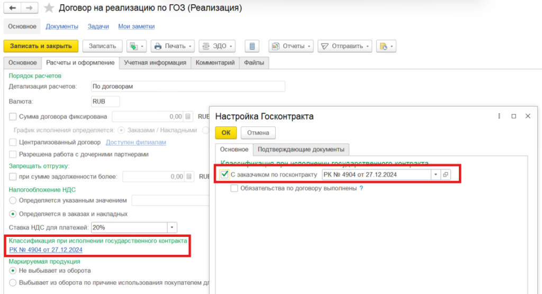Switch to the Учетная информация tab

(x=155, y=62)
